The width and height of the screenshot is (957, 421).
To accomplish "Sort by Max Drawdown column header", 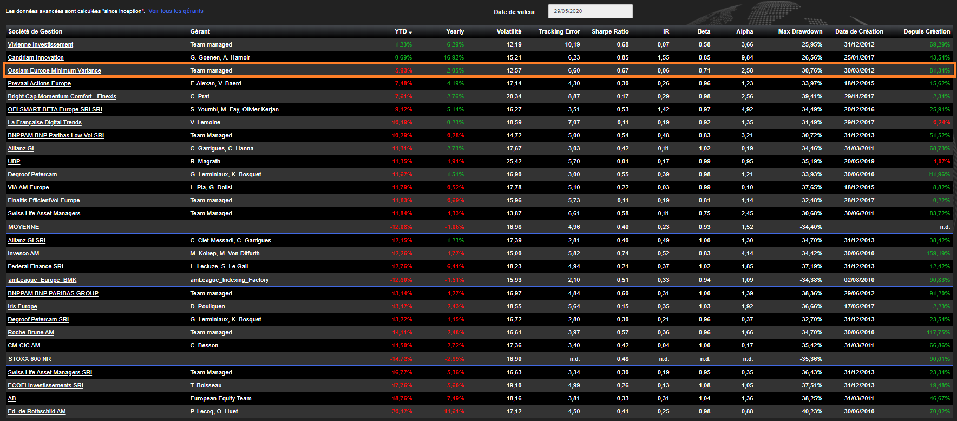I will click(800, 31).
